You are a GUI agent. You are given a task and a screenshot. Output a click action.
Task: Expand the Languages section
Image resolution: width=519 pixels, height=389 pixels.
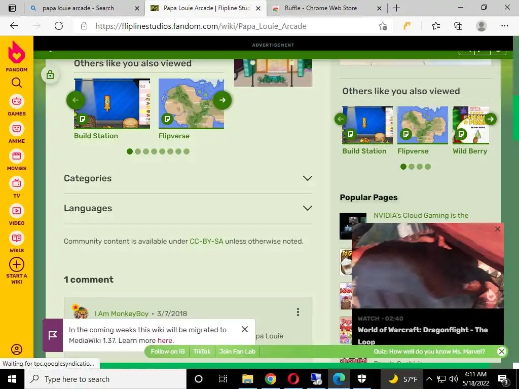coord(188,208)
